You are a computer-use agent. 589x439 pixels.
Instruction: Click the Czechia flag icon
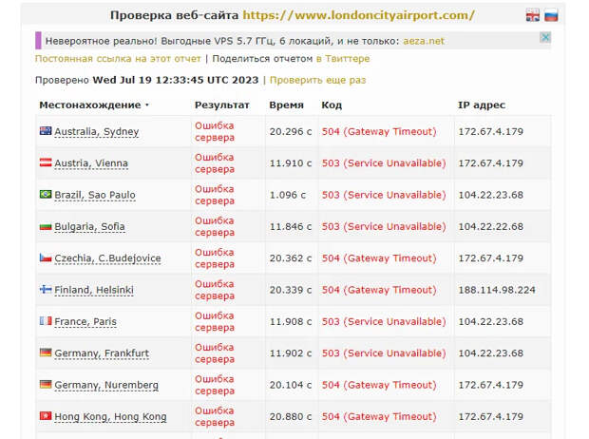(x=46, y=258)
